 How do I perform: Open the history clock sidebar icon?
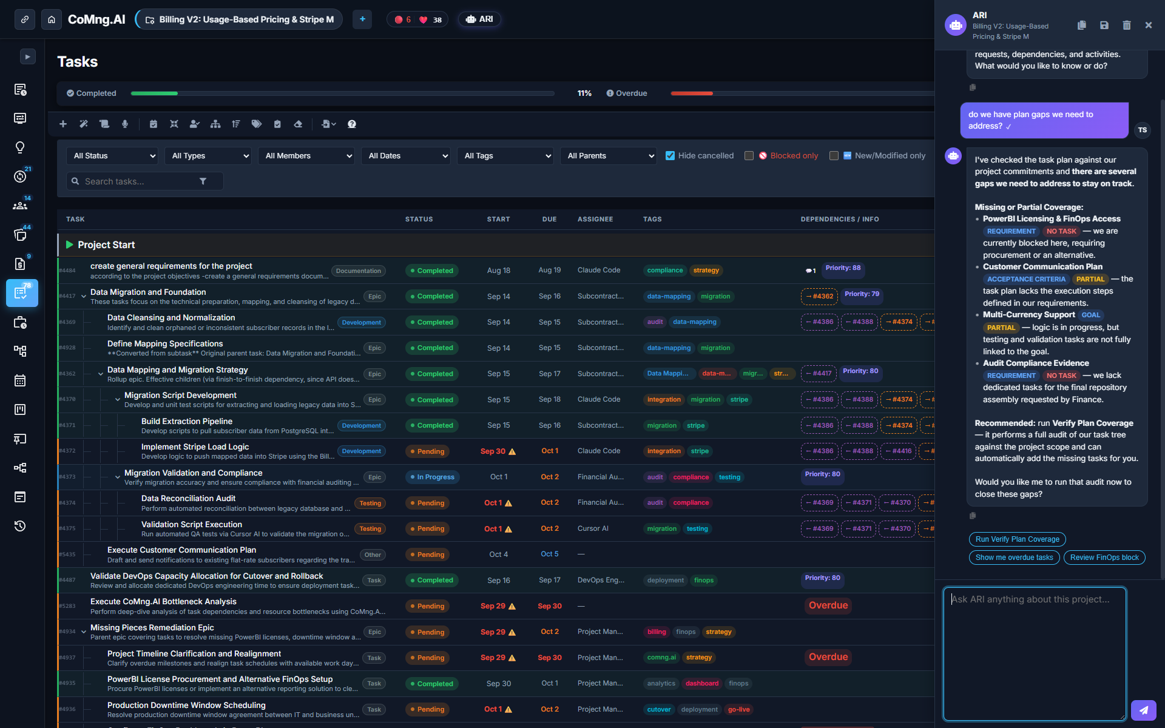20,526
